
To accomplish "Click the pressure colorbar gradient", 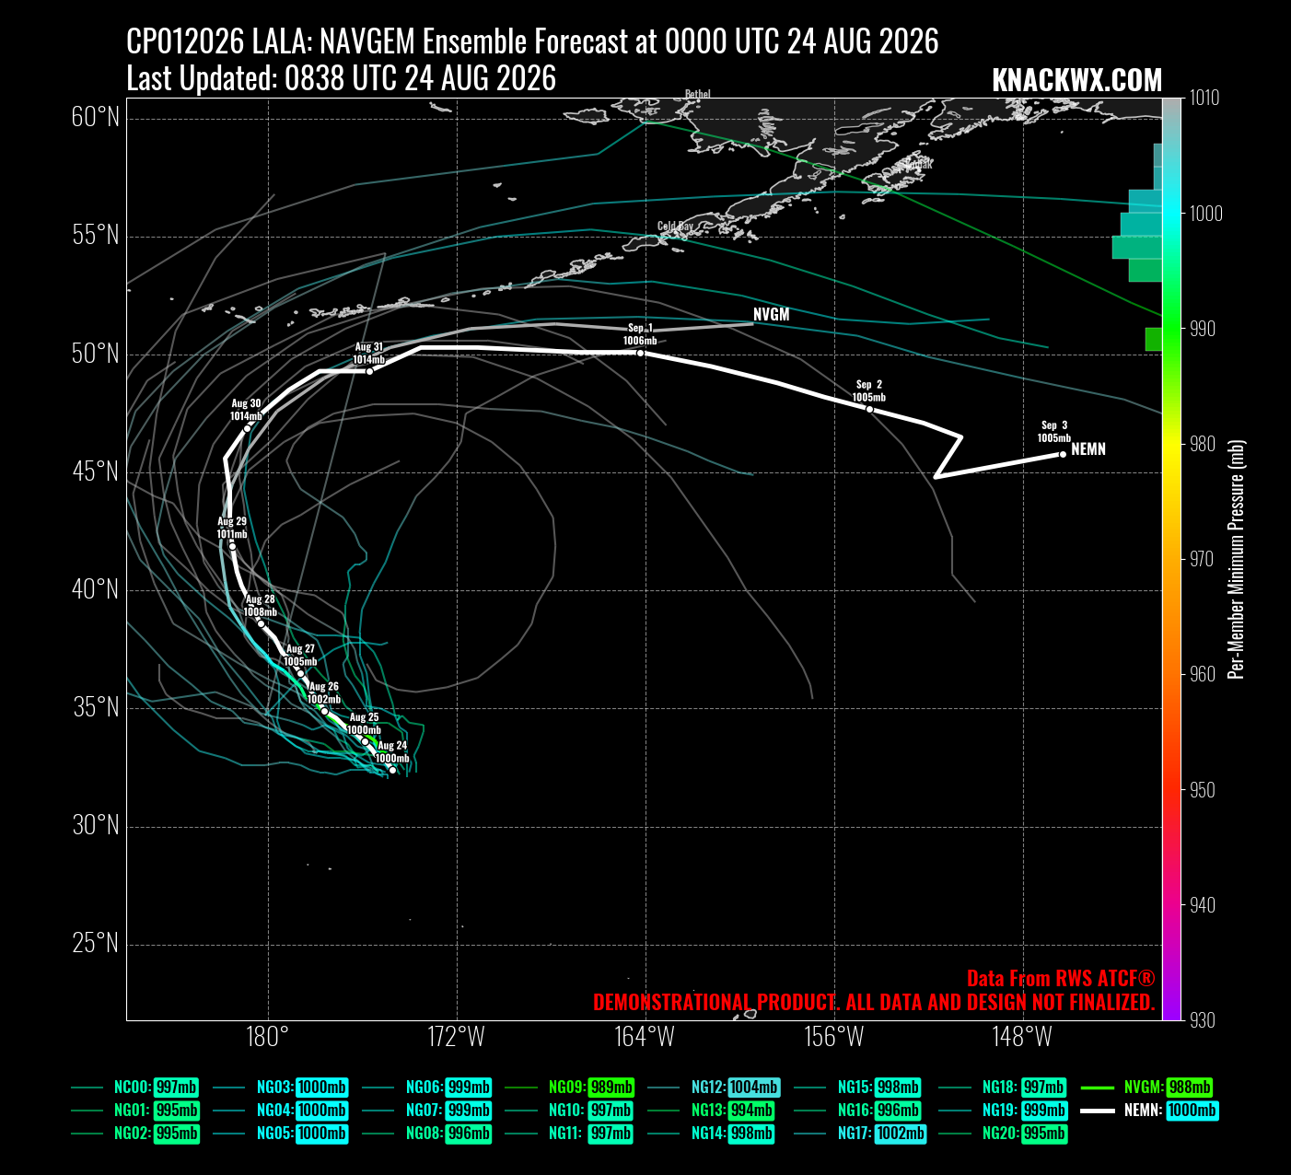I will [1171, 559].
